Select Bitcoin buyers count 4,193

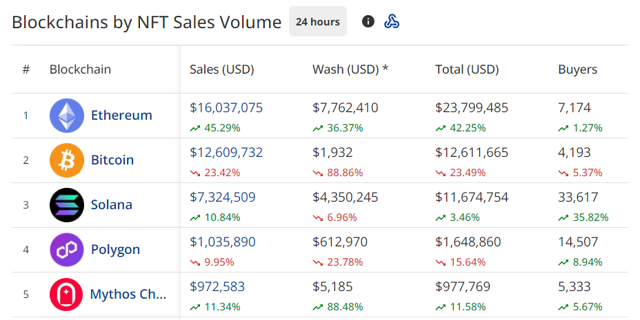point(574,153)
